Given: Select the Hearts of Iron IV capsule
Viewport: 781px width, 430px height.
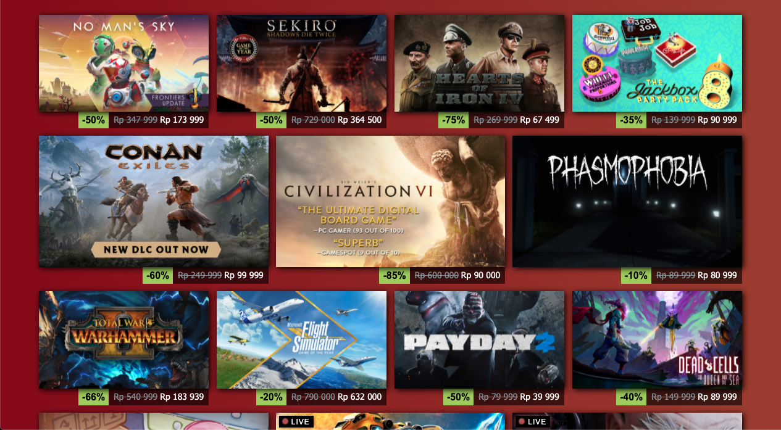Looking at the screenshot, I should tap(479, 63).
